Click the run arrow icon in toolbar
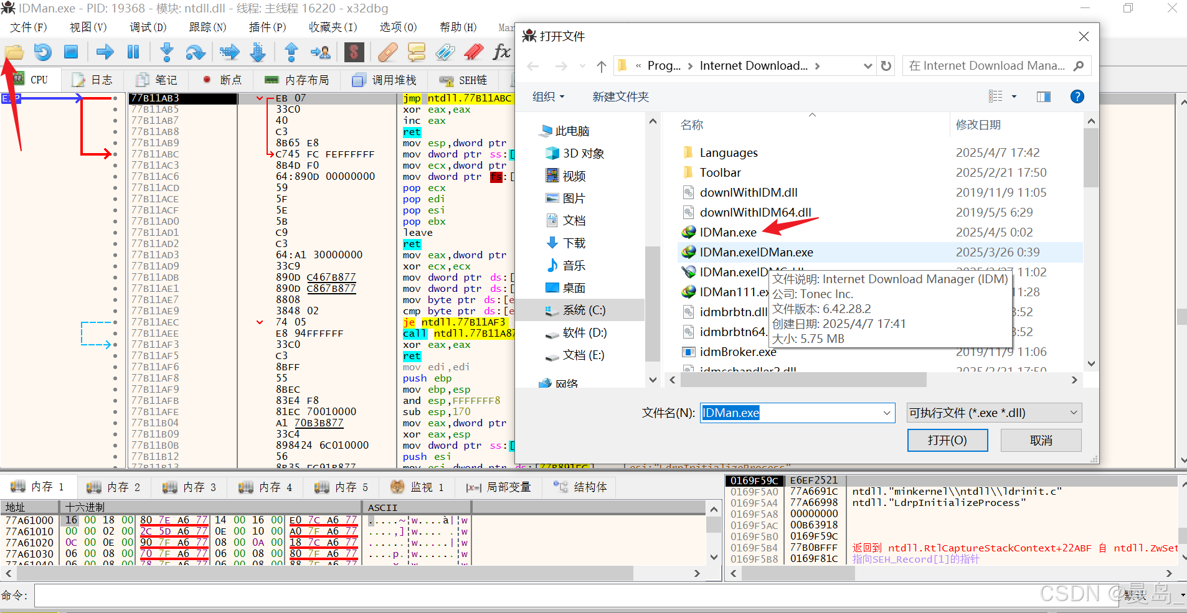The height and width of the screenshot is (613, 1187). [x=105, y=52]
